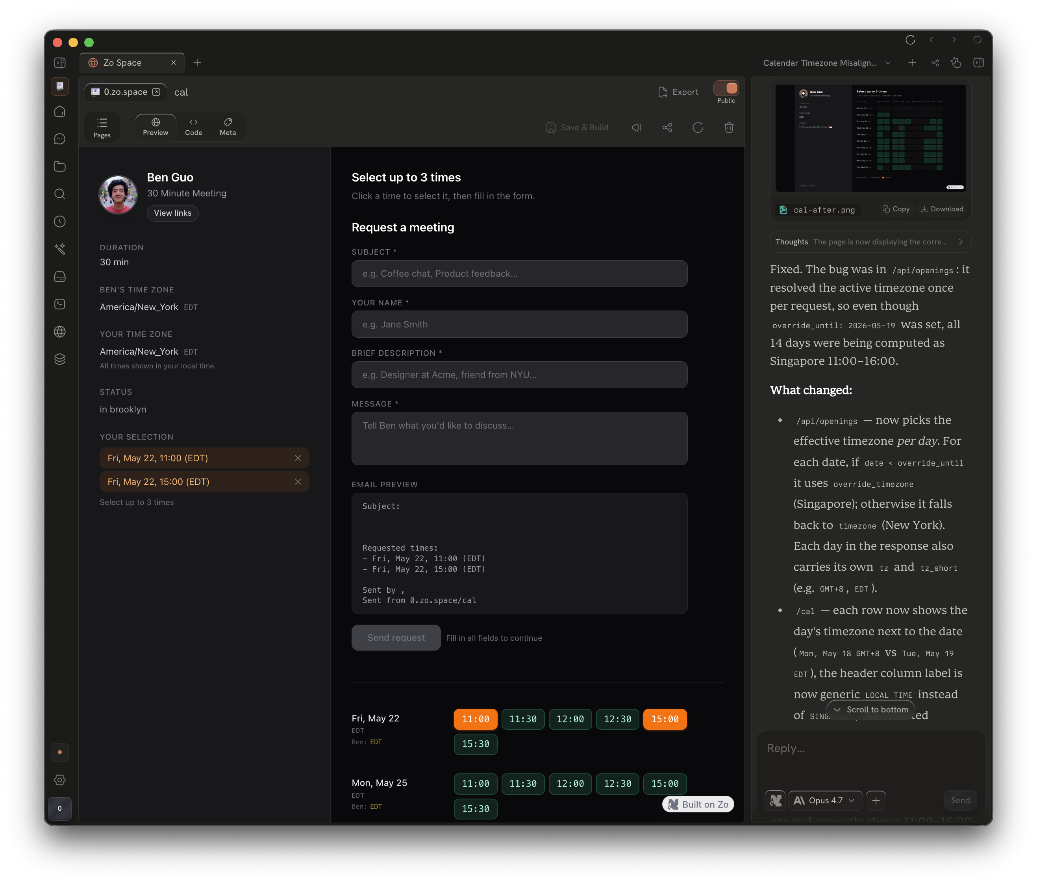Click the orange dot status icon in sidebar

click(59, 753)
